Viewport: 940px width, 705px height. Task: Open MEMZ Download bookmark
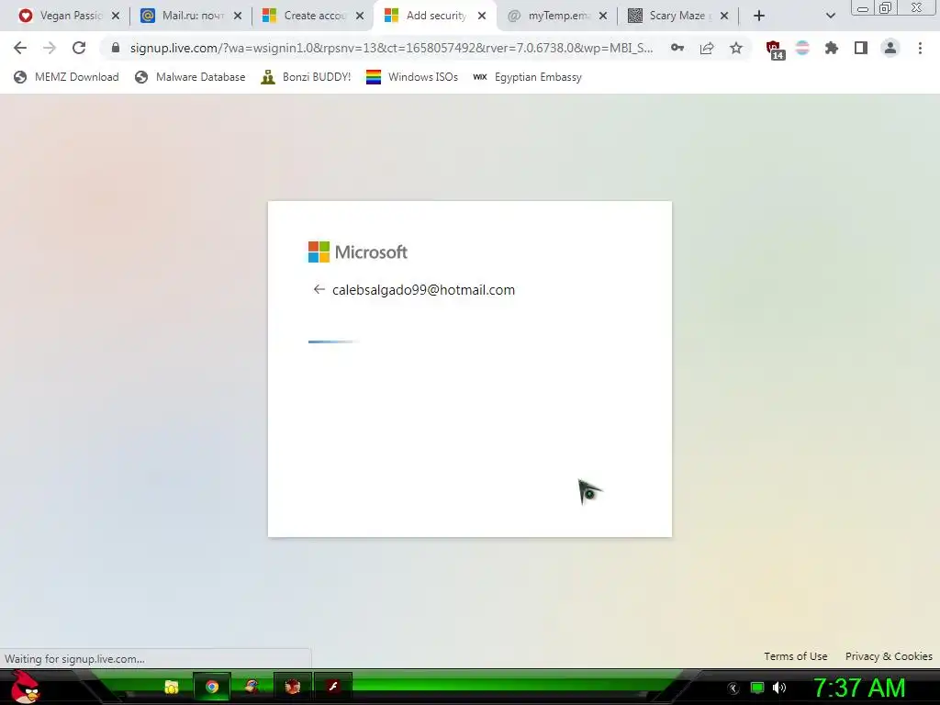[x=66, y=77]
